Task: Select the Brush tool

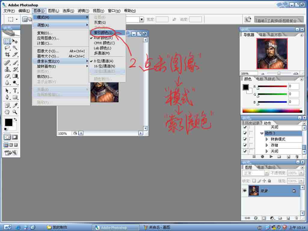Action: 15,63
